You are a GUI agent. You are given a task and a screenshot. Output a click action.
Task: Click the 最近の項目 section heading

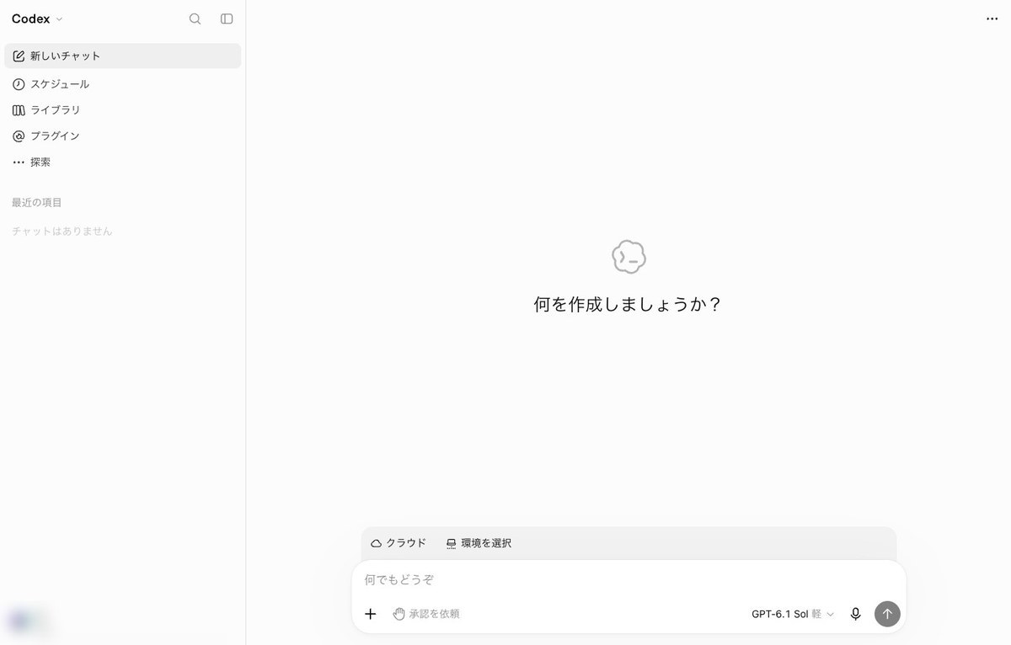37,202
